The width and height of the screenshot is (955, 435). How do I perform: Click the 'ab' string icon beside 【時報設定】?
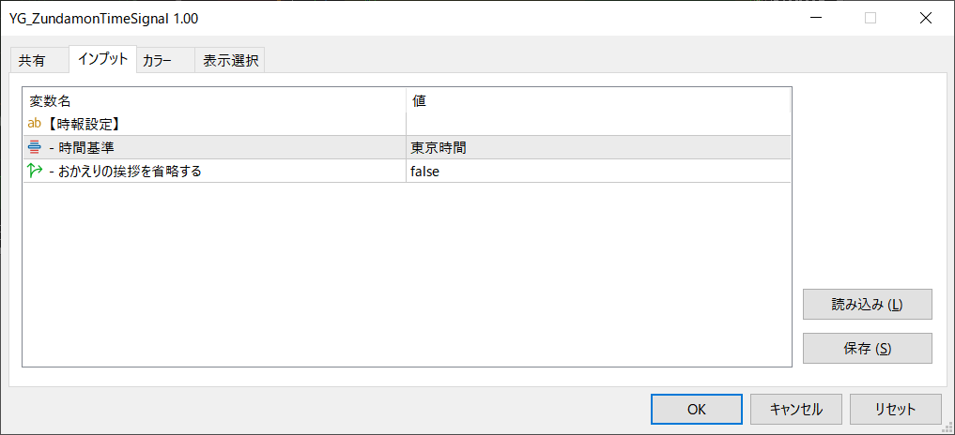35,124
